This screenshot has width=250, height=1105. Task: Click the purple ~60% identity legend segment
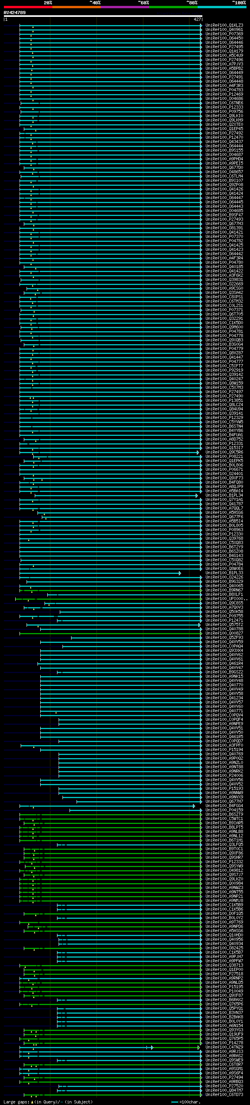[125, 7]
